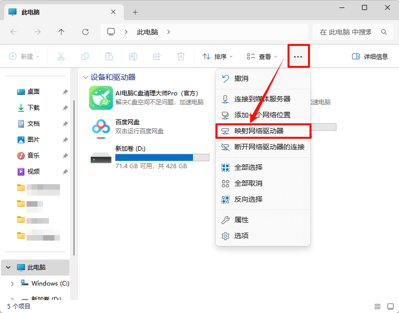
Task: Click the Cut scissors icon in toolbar
Action: (x=61, y=56)
